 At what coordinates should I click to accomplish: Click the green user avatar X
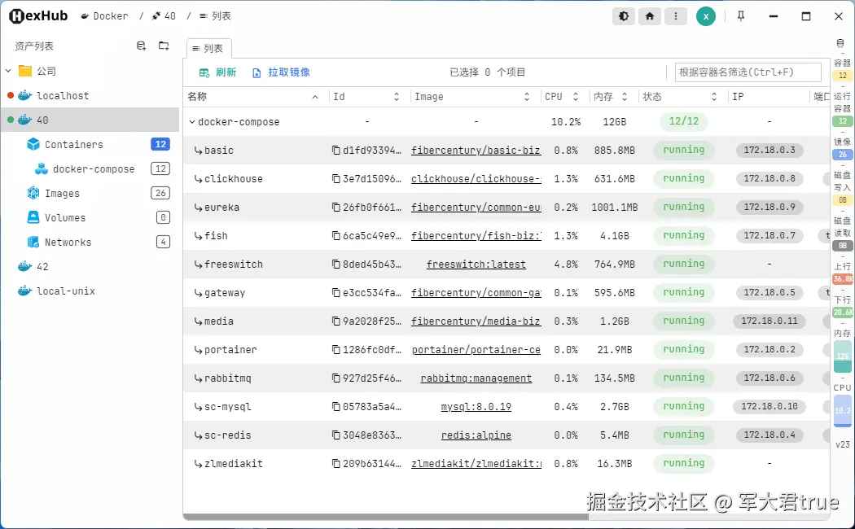coord(706,16)
